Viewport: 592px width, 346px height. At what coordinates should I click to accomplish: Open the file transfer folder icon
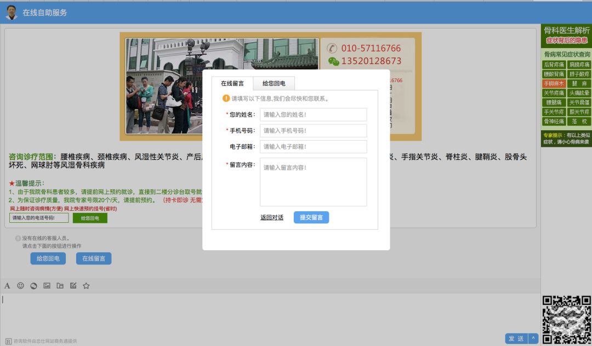point(60,285)
